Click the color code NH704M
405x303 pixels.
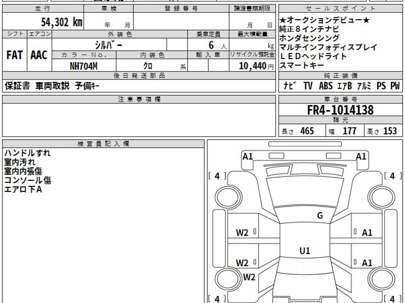click(84, 66)
